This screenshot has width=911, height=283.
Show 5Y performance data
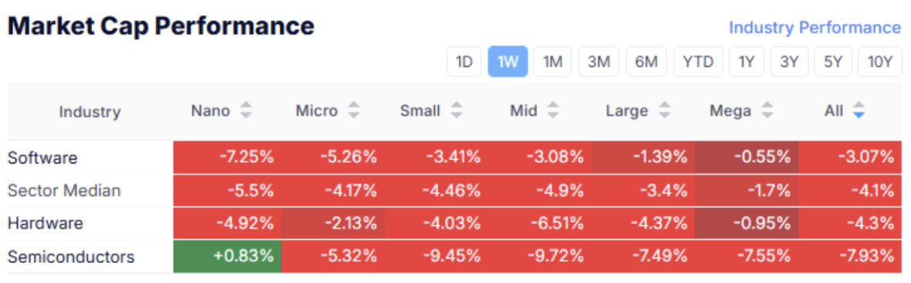(x=833, y=62)
